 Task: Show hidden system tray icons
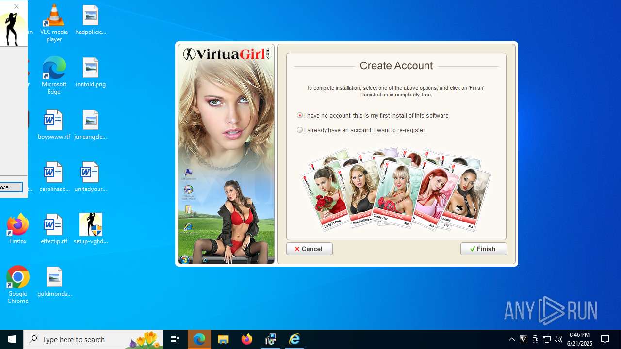(512, 339)
